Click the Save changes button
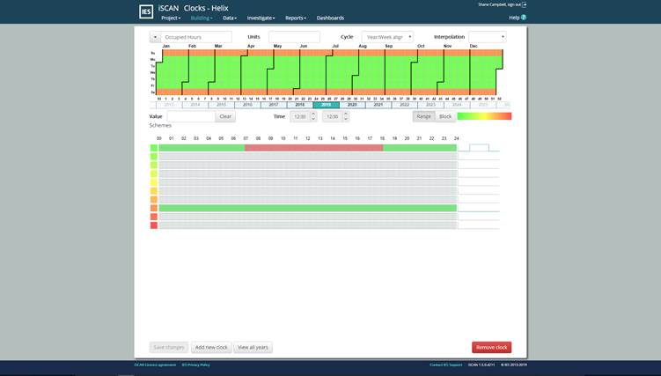The width and height of the screenshot is (661, 376). point(169,347)
